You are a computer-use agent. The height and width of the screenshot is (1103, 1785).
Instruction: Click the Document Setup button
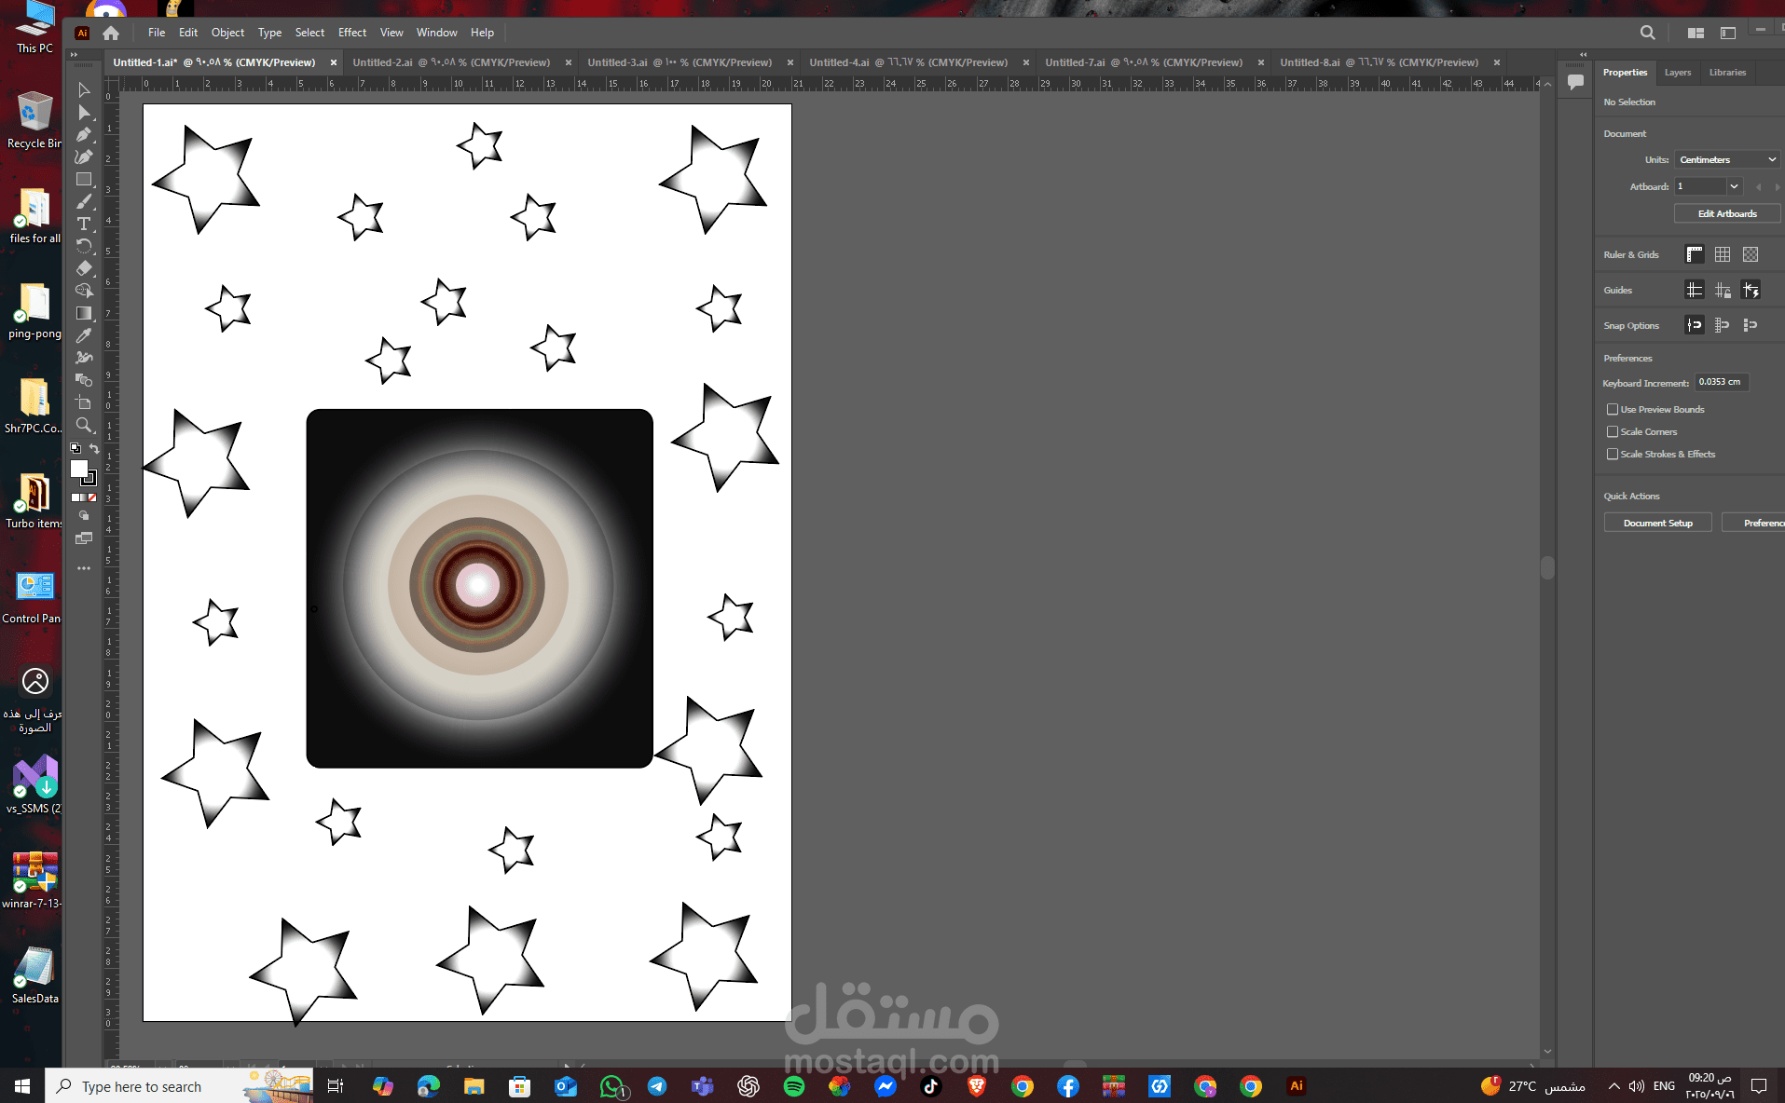[1657, 524]
